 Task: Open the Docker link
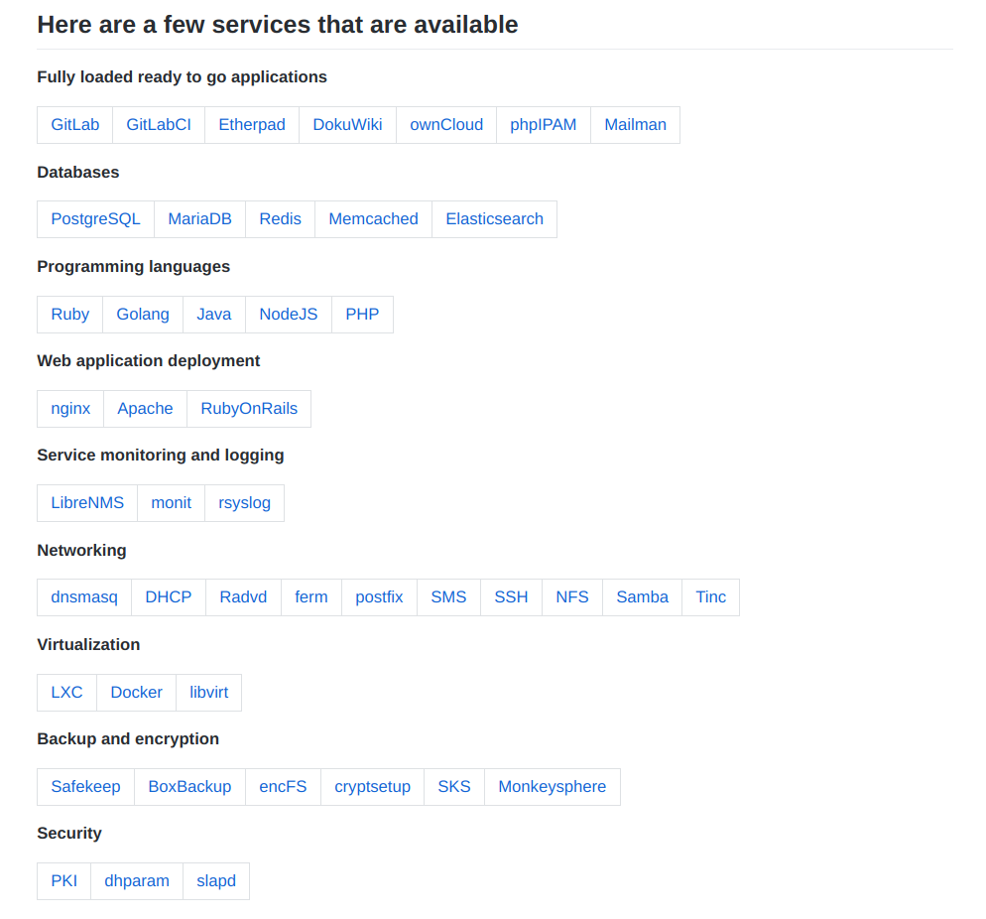137,692
